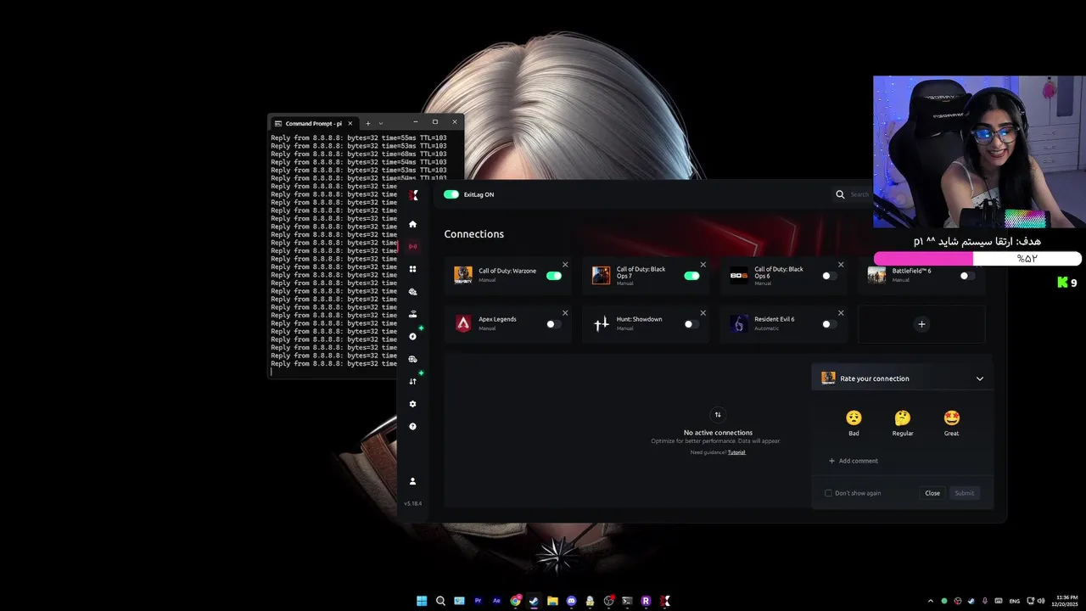Click the Apex Legends game logo thumbnail

coord(463,323)
